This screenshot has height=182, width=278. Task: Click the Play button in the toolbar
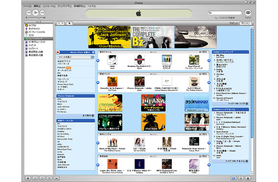coord(36,12)
